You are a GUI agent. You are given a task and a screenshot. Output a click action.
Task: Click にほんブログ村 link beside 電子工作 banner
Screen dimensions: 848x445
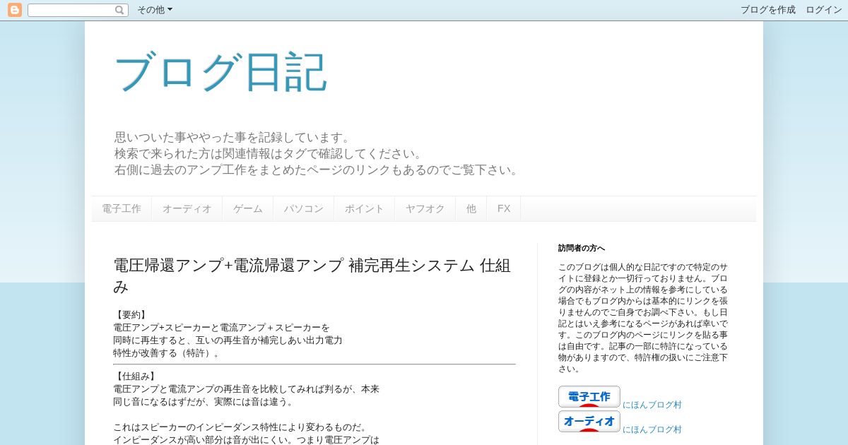coord(652,405)
